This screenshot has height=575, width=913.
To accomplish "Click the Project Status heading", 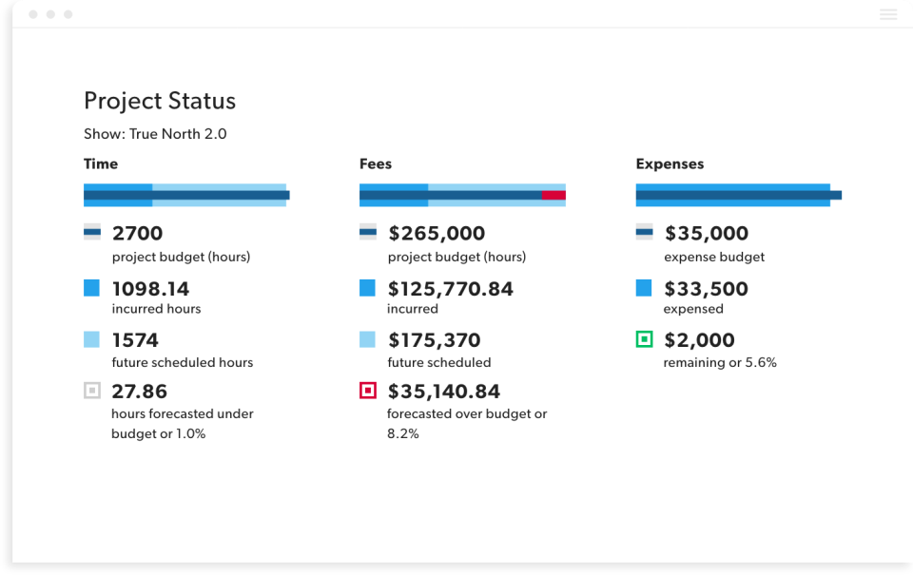I will 159,100.
